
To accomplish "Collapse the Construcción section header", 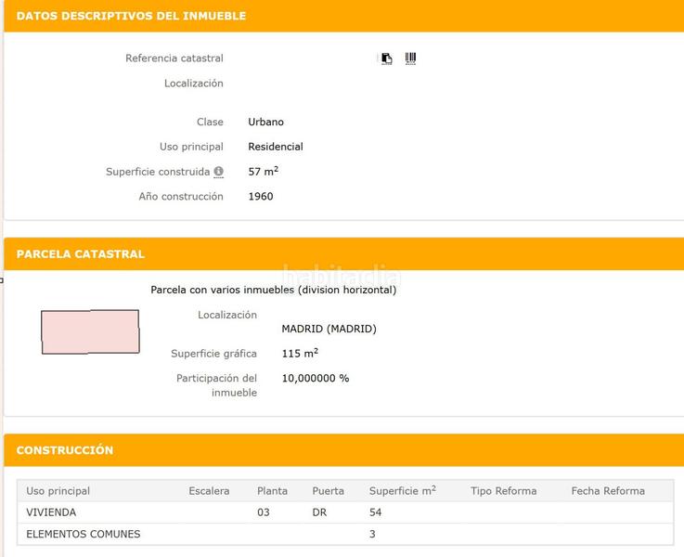I will click(x=65, y=450).
